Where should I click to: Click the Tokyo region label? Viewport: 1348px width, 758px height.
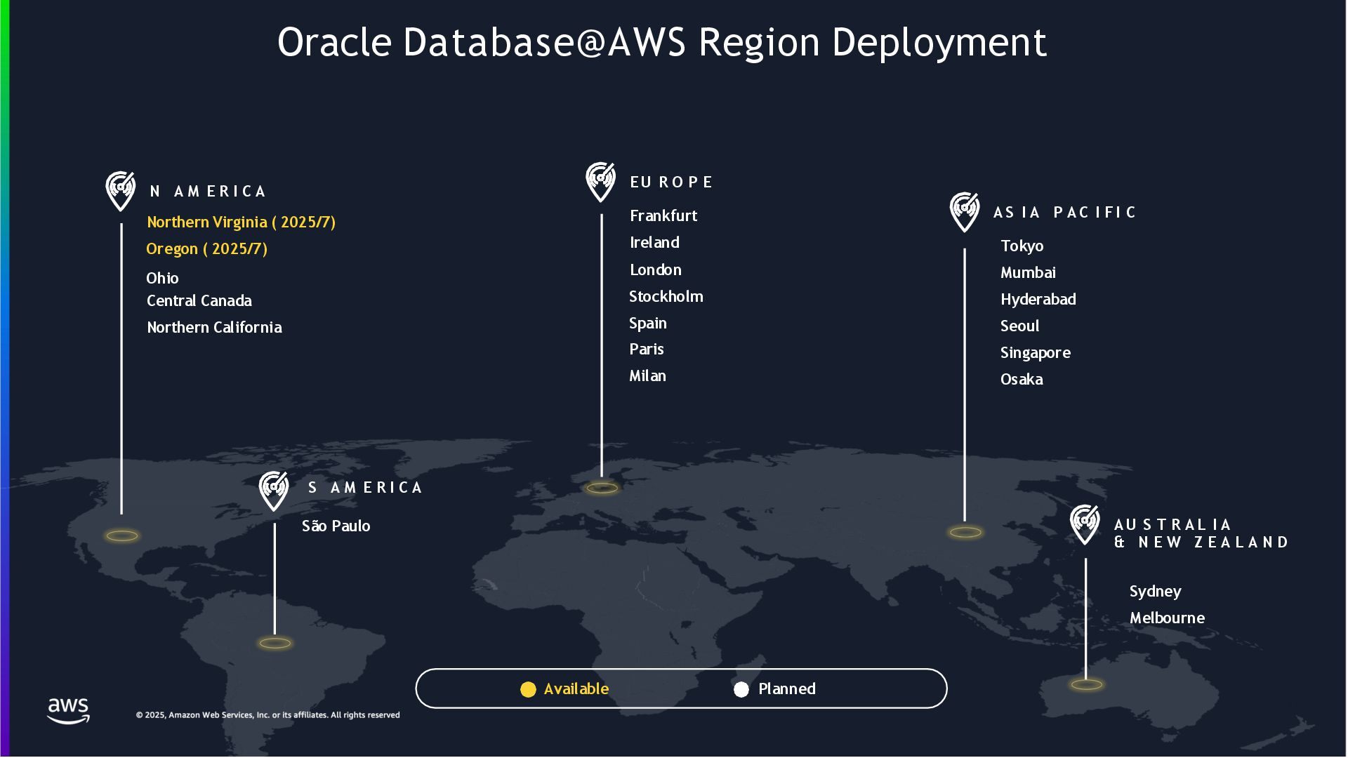coord(1022,246)
